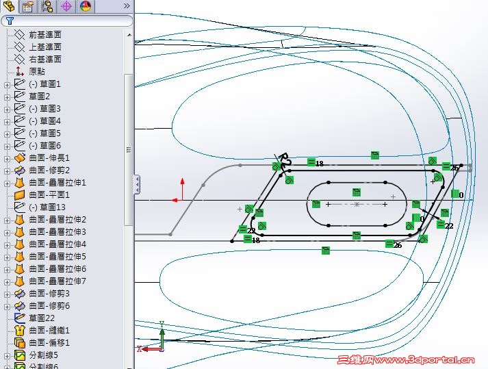Click the relation icon below the lower ellipse top
Image resolution: width=488 pixels, height=369 pixels.
coord(326,251)
